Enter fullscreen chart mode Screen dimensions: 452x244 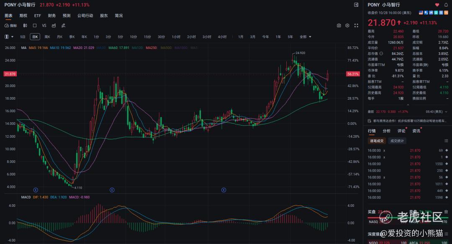click(356, 26)
